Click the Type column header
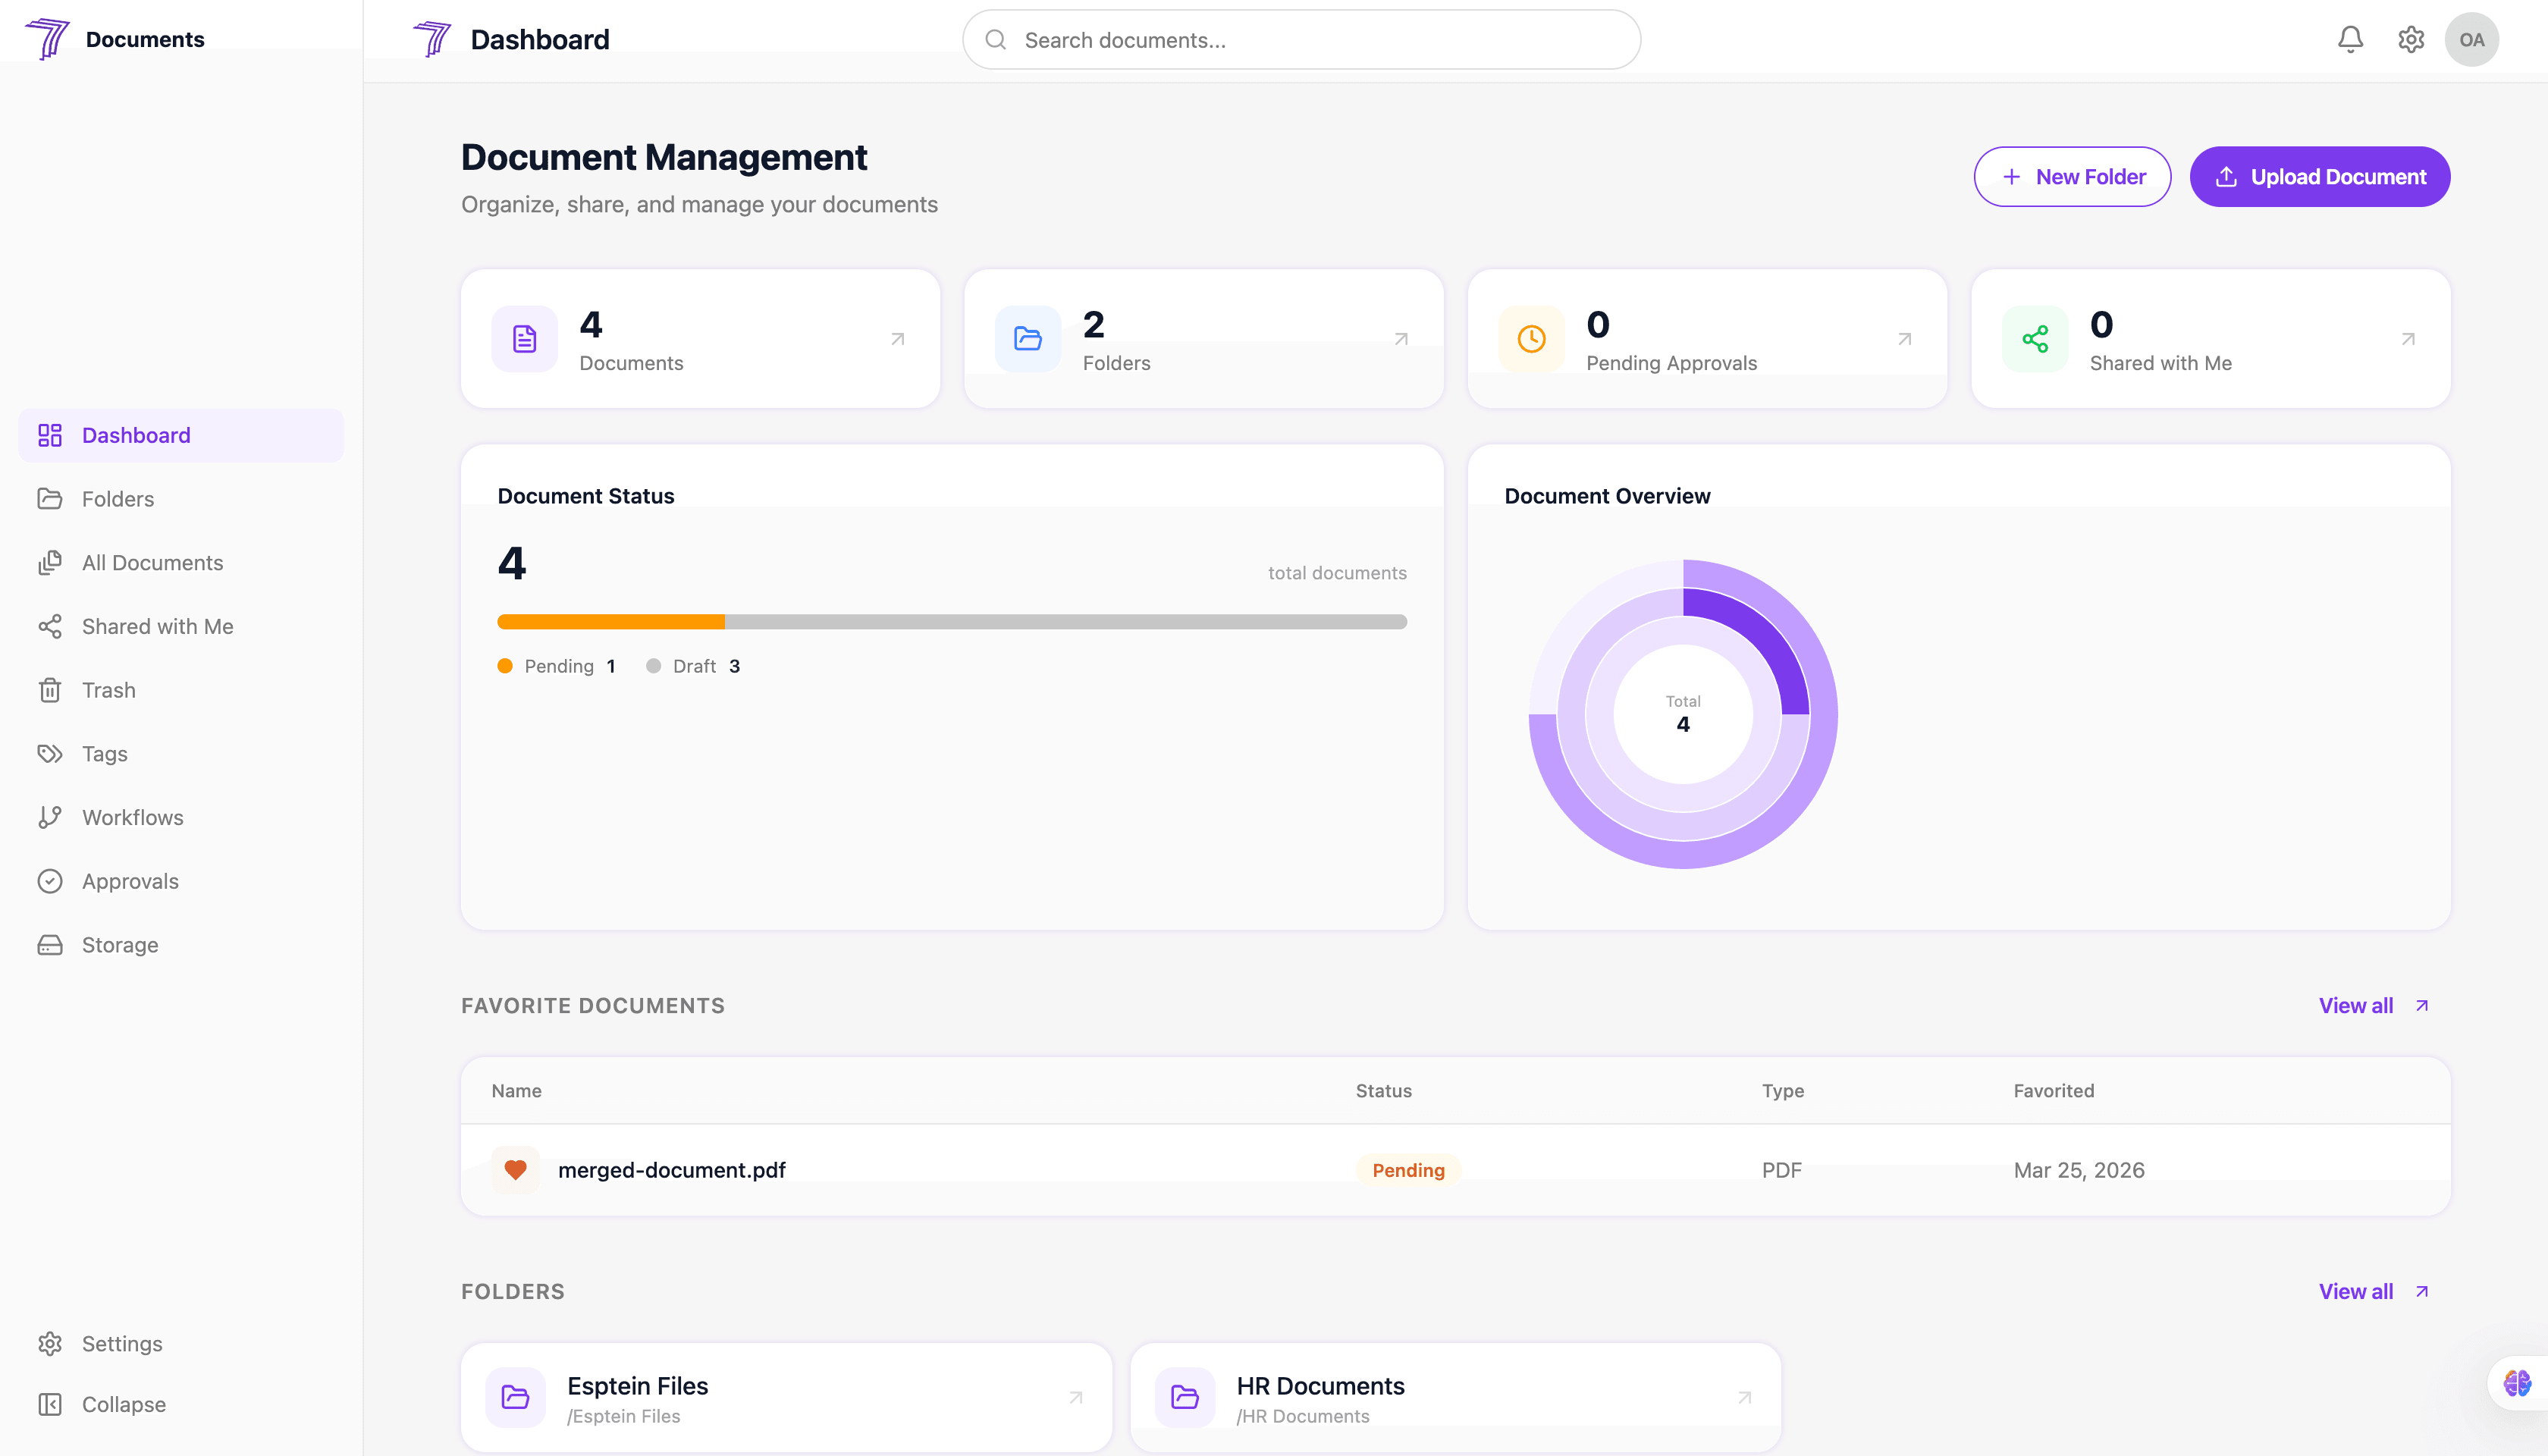Image resolution: width=2548 pixels, height=1456 pixels. 1783,1091
